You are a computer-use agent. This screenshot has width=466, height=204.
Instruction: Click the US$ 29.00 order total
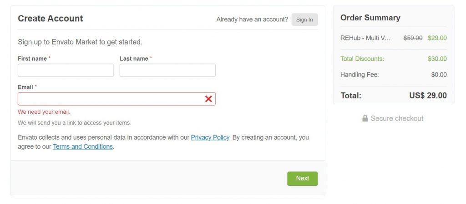coord(428,95)
